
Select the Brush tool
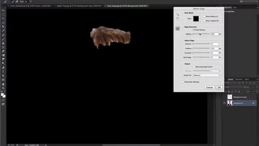[3, 39]
